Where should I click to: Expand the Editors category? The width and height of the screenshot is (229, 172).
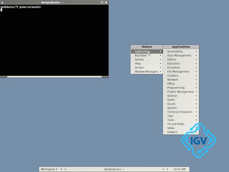click(x=181, y=60)
